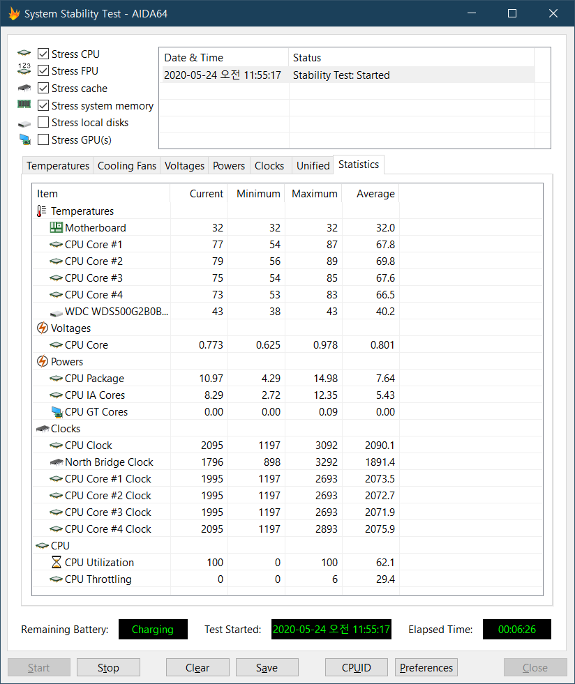Click the Item column header

pyautogui.click(x=101, y=194)
